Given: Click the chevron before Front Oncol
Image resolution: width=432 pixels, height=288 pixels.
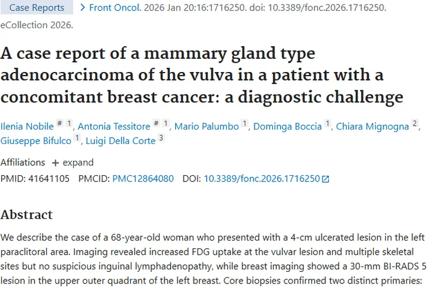Looking at the screenshot, I should click(x=83, y=7).
